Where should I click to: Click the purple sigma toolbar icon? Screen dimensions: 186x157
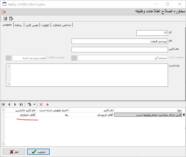pos(5,18)
